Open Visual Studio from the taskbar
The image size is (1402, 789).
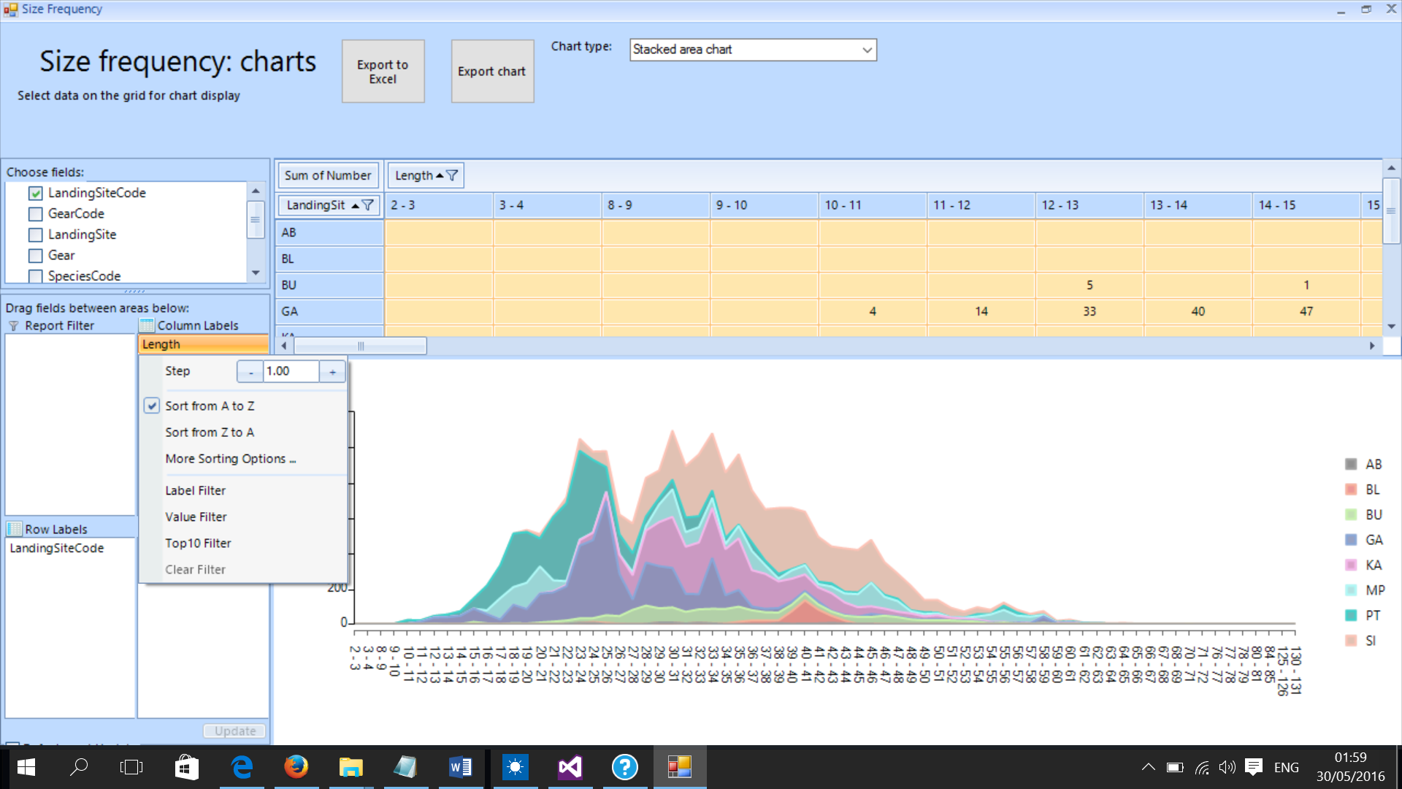click(570, 767)
